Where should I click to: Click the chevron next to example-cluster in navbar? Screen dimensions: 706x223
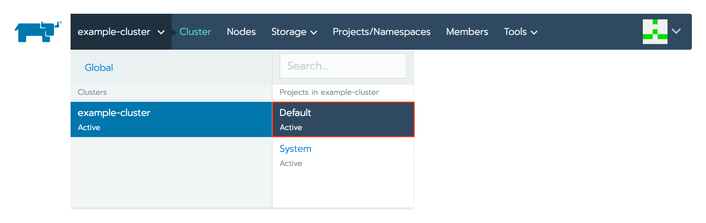[161, 32]
